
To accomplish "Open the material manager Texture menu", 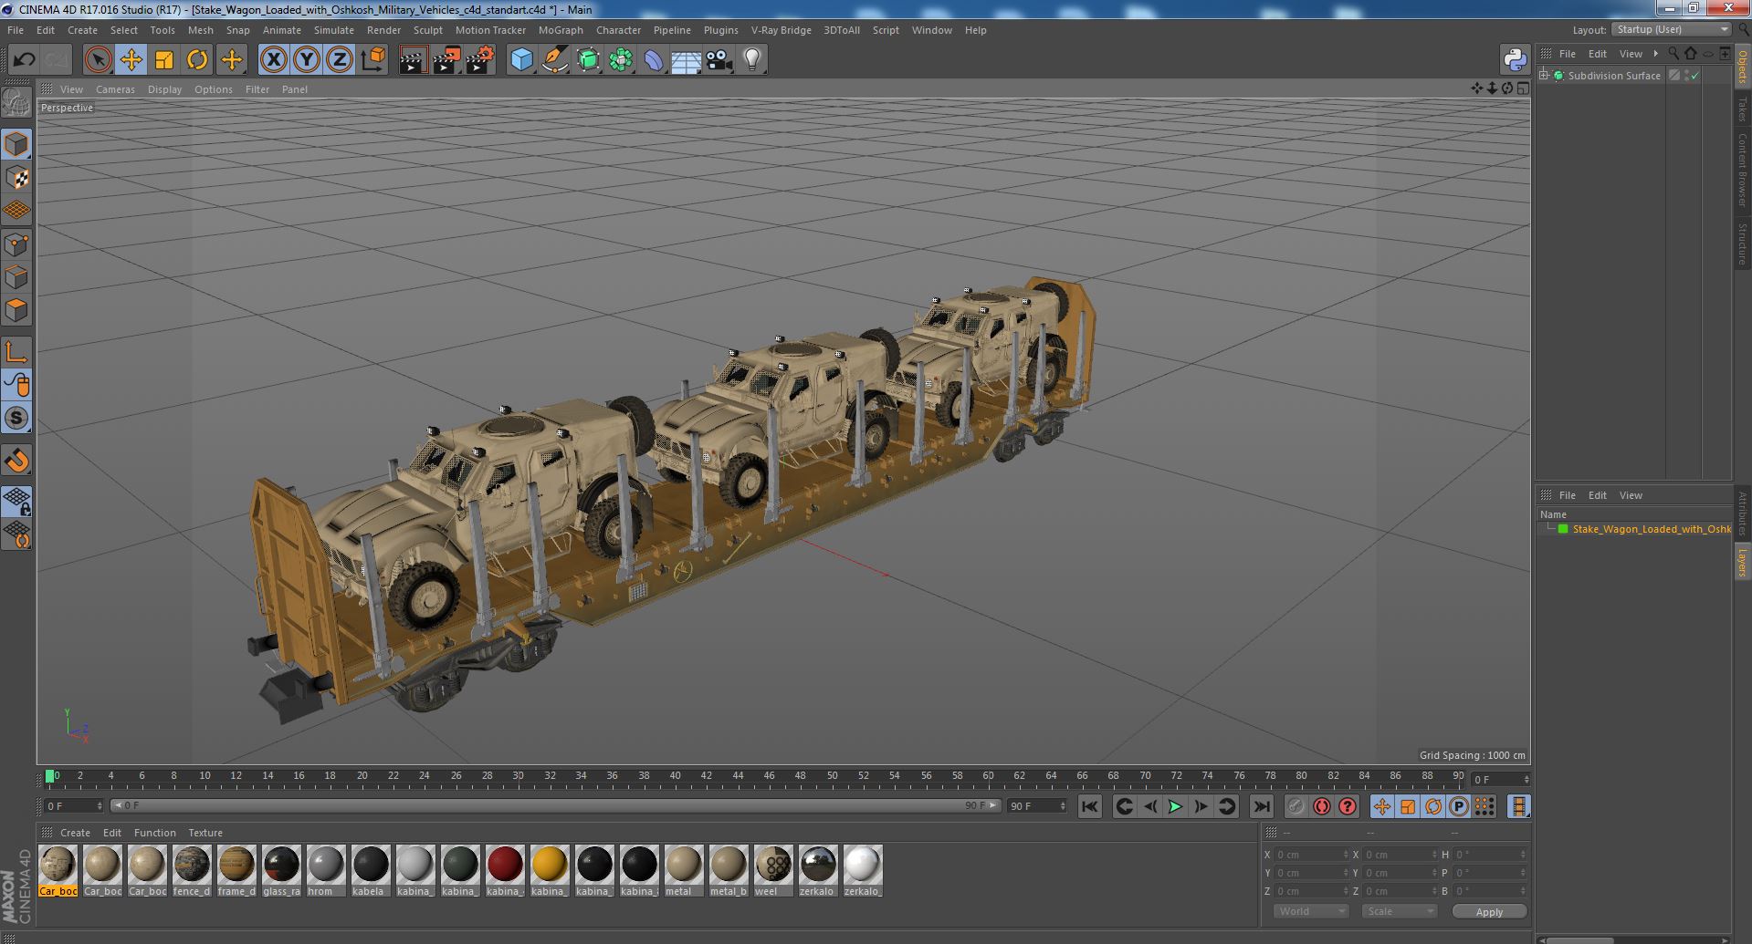I will [205, 833].
